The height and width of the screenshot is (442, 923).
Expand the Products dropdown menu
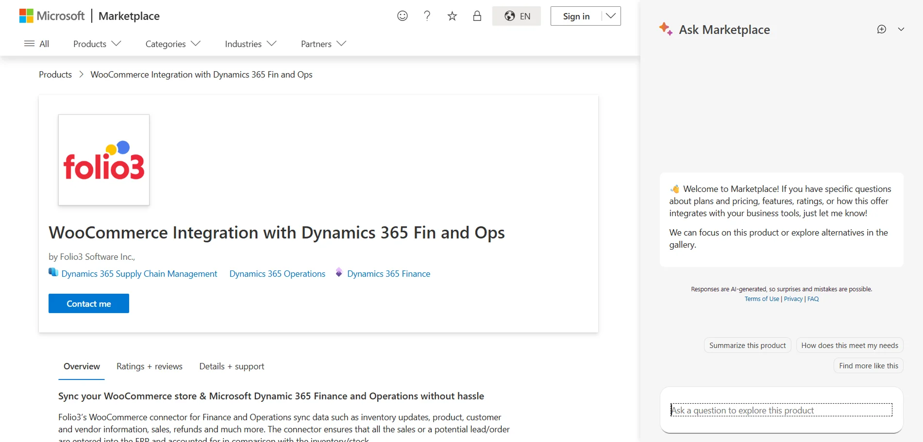point(97,44)
